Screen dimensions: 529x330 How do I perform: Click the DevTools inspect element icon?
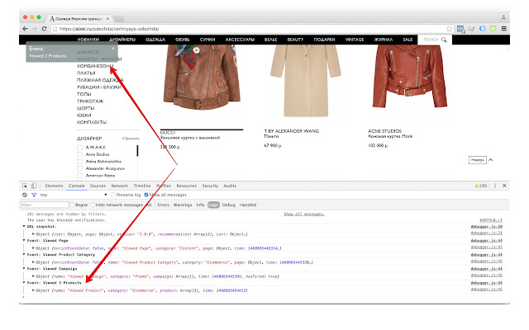point(24,186)
